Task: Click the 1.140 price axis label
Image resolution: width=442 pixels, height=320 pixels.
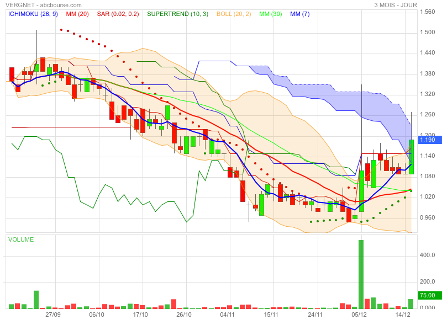Action: [427, 156]
